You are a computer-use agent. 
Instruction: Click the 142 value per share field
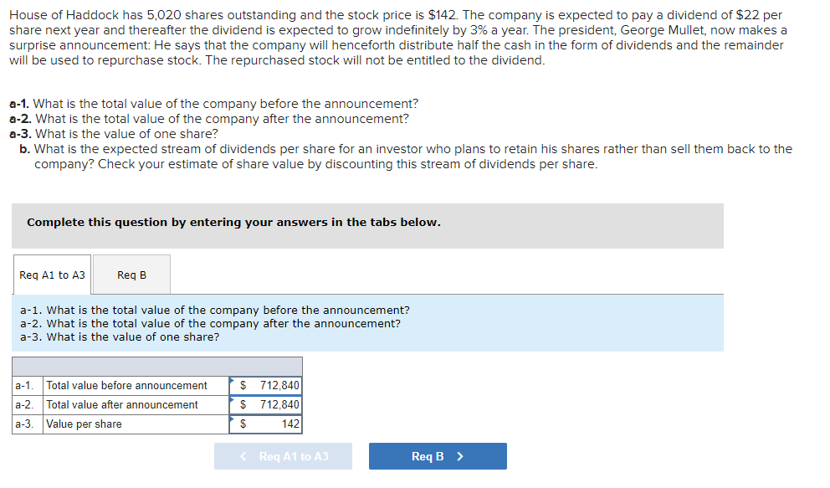(288, 424)
